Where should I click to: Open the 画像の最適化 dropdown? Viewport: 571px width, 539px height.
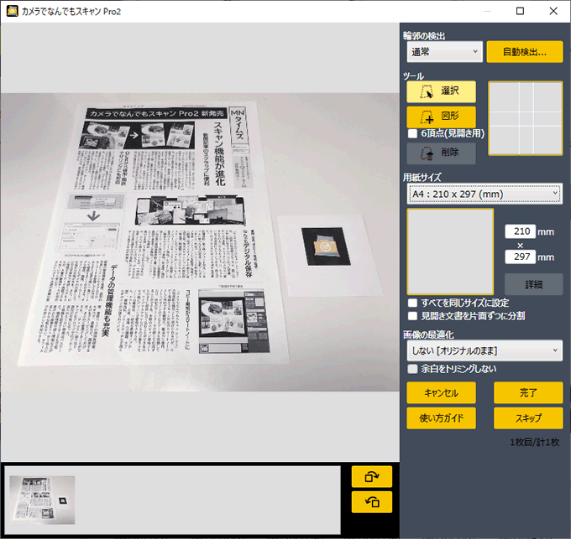coord(485,350)
